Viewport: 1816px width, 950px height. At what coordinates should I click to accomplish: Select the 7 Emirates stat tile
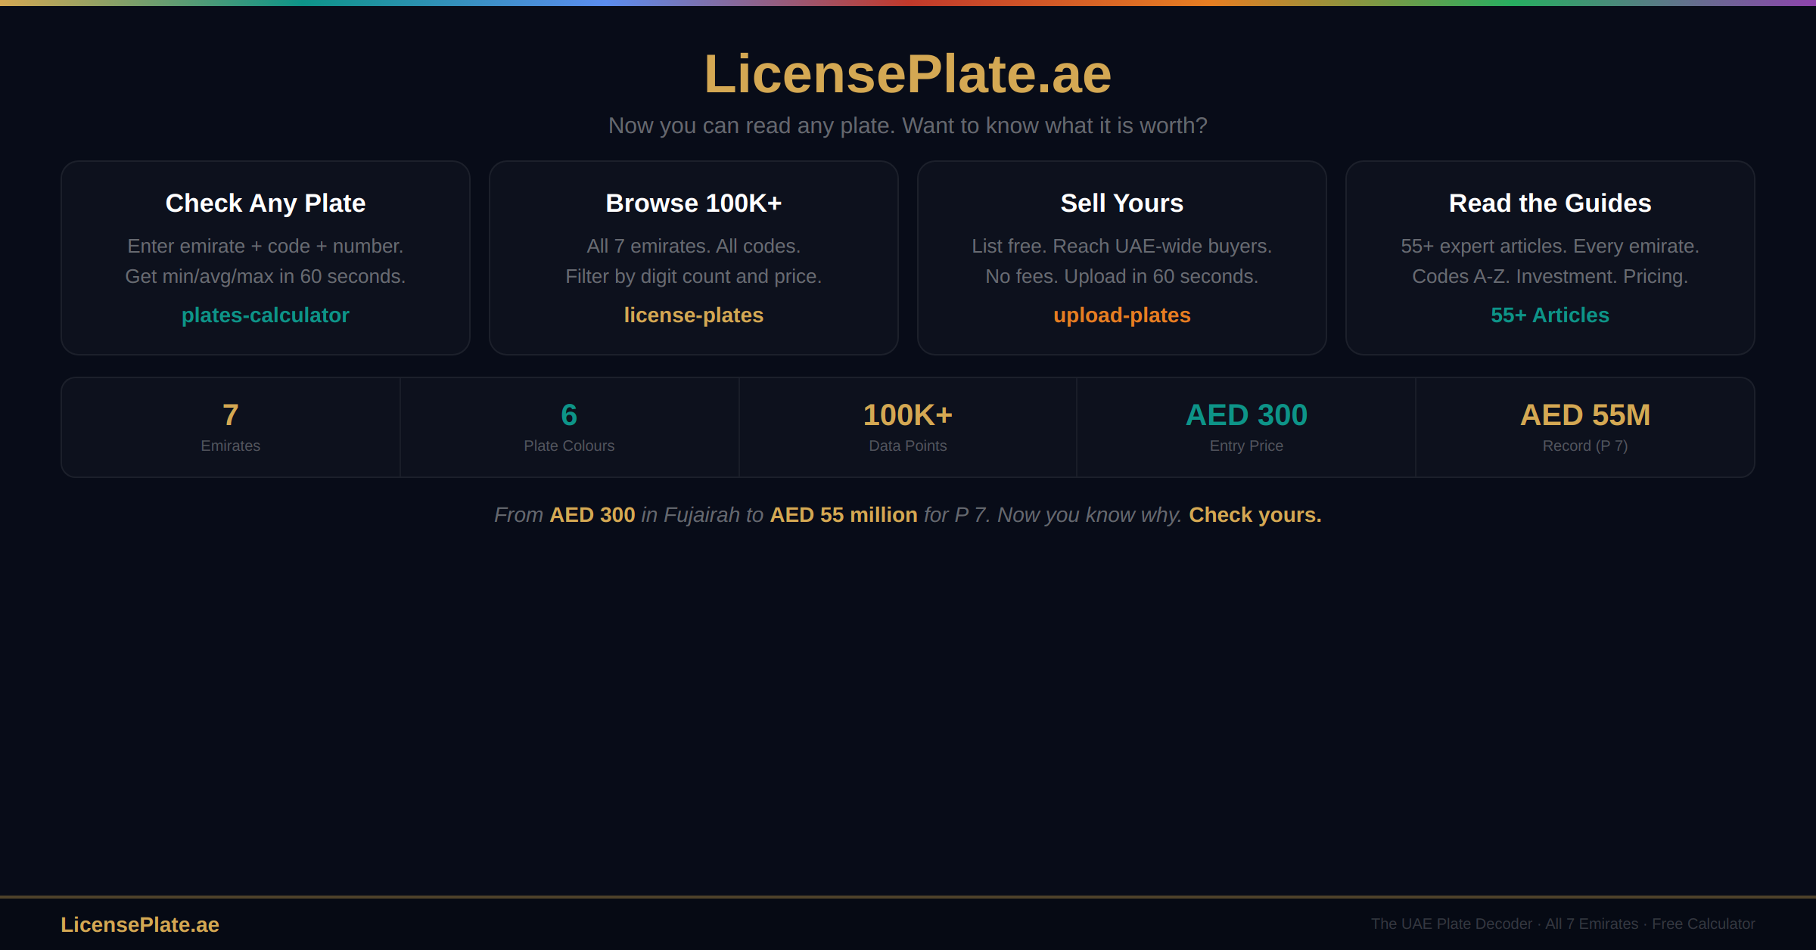click(x=231, y=427)
